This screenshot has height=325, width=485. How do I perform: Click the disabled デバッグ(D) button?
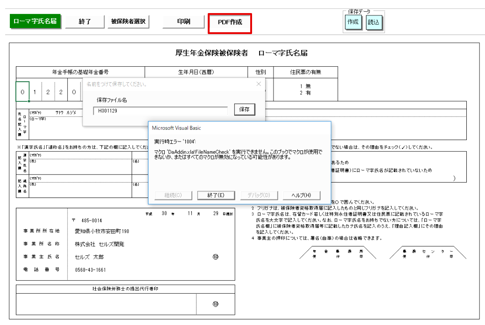coord(259,195)
